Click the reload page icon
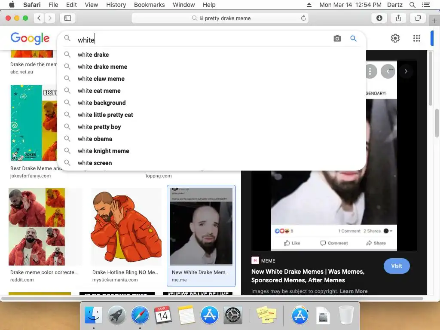 303,18
